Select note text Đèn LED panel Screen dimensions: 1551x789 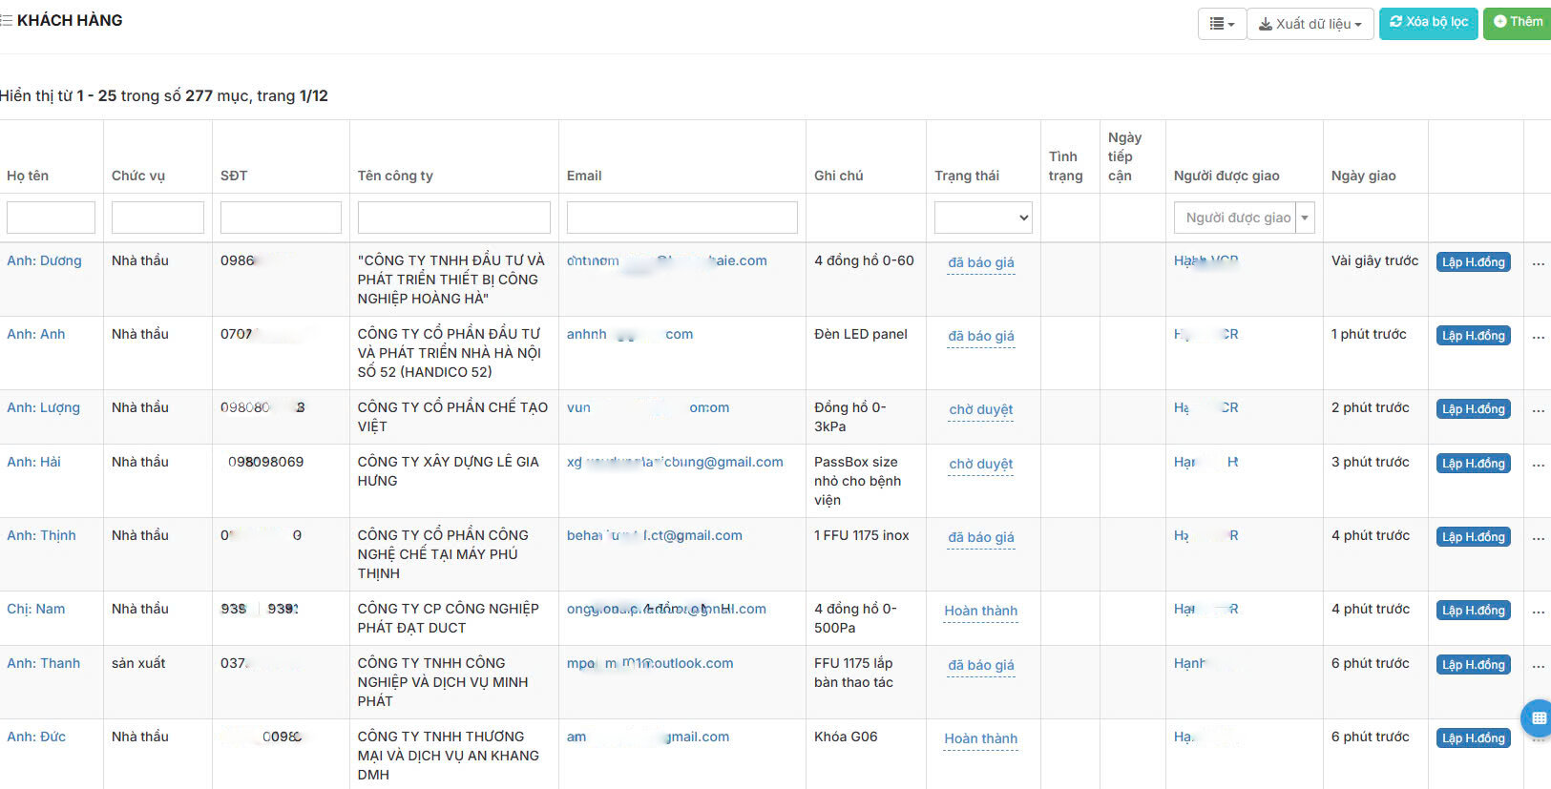(x=861, y=334)
